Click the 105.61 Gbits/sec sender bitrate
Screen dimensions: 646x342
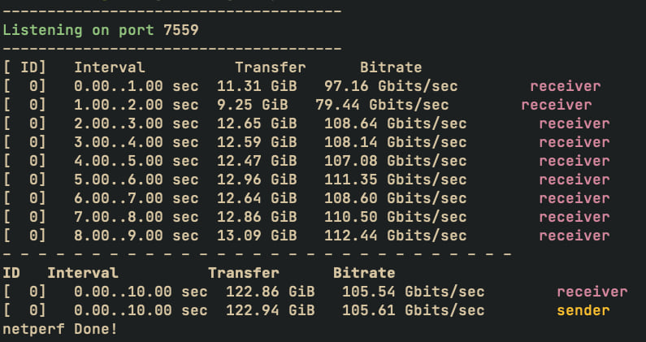[414, 310]
